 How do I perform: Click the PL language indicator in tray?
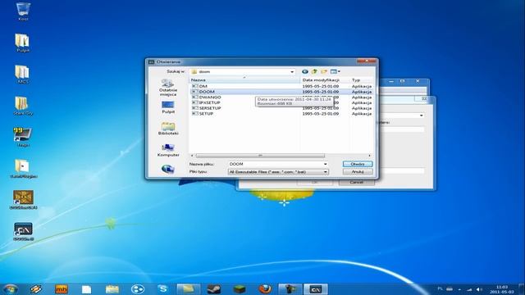440,289
